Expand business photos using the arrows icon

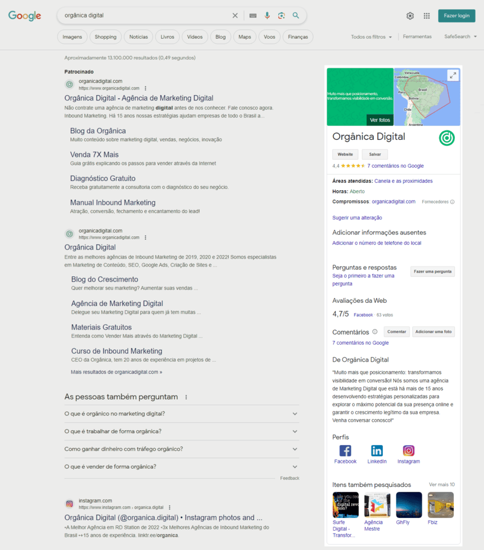coord(453,75)
